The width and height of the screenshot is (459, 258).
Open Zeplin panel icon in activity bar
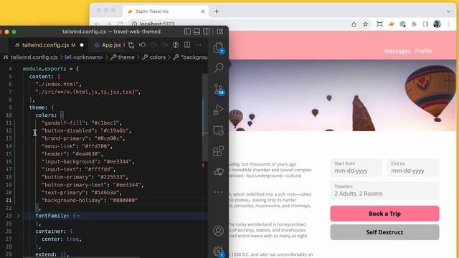218,172
